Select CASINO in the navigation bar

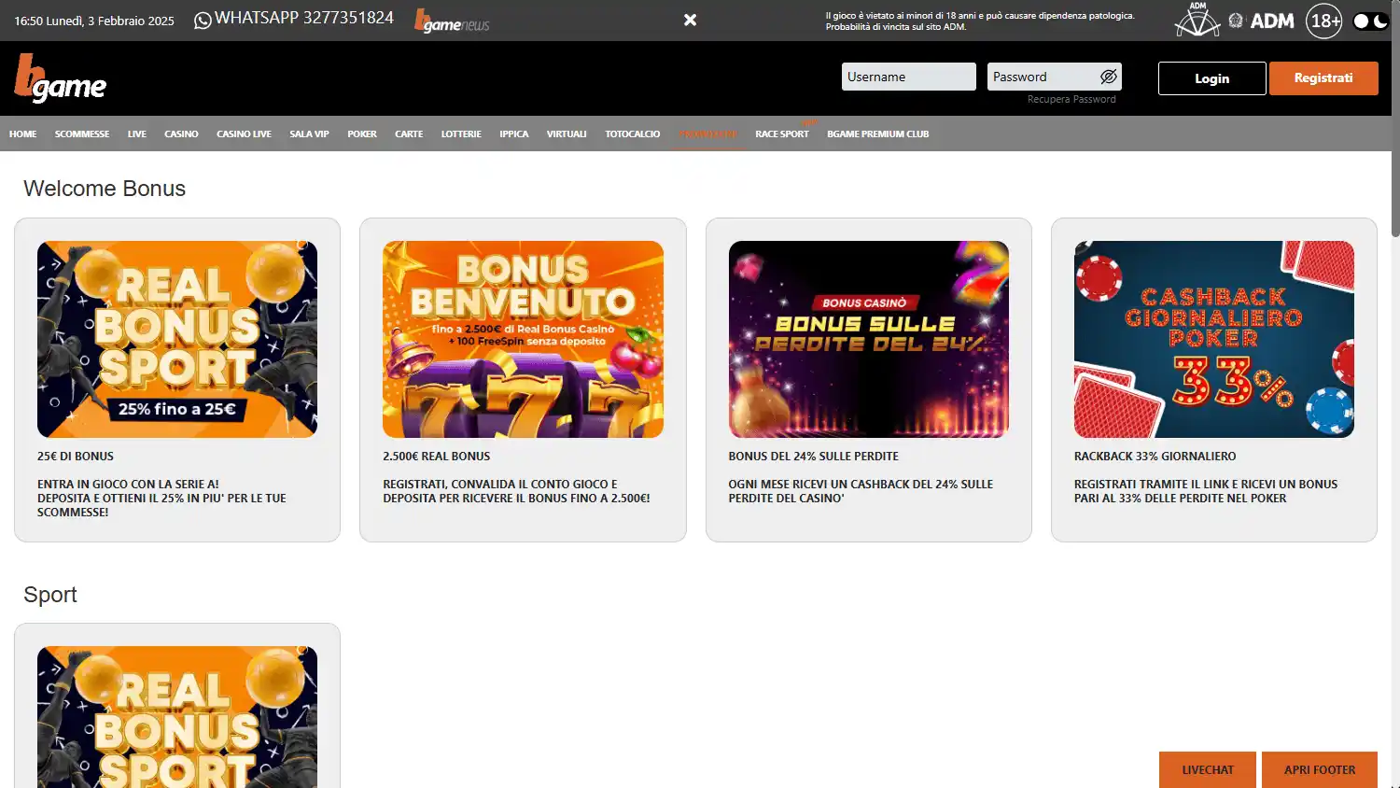tap(181, 134)
